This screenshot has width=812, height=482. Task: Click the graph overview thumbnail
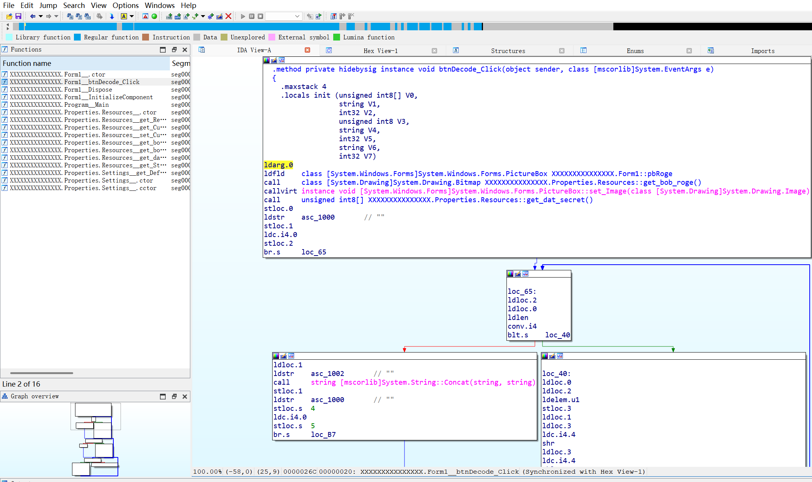coord(95,439)
